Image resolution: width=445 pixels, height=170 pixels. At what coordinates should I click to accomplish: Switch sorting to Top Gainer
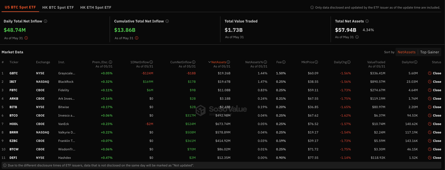(430, 52)
